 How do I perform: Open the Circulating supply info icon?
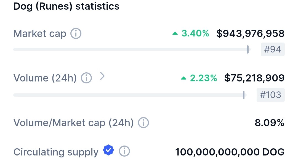124,151
